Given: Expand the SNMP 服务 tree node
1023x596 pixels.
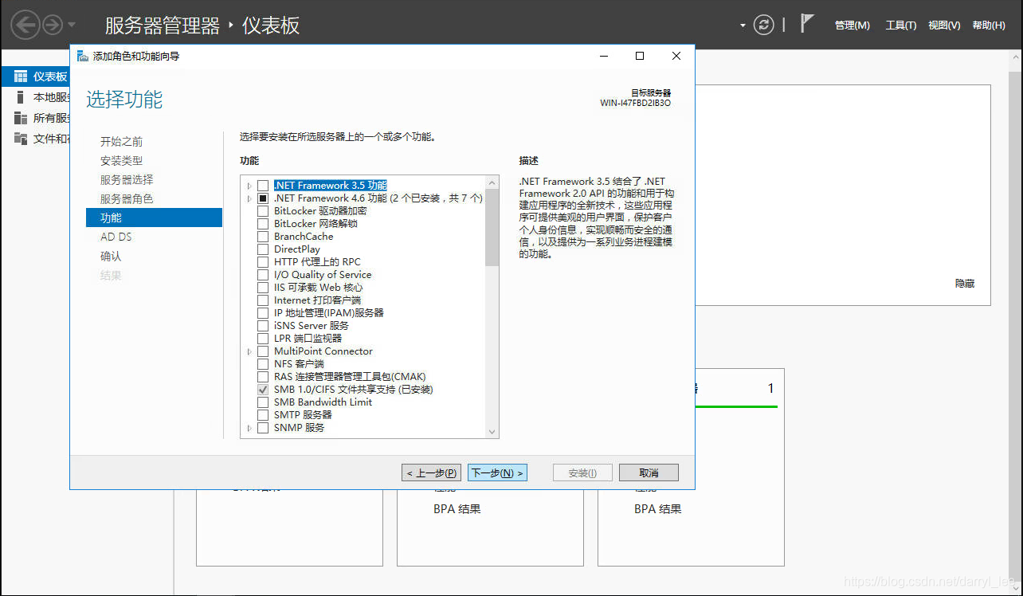Looking at the screenshot, I should coord(249,428).
